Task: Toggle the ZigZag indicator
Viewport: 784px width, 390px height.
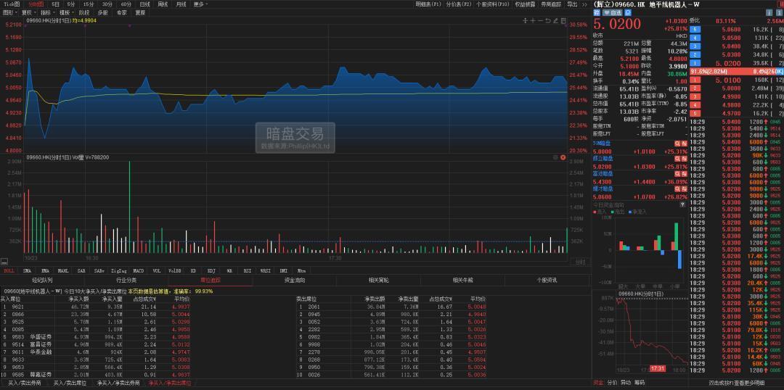Action: [x=118, y=270]
